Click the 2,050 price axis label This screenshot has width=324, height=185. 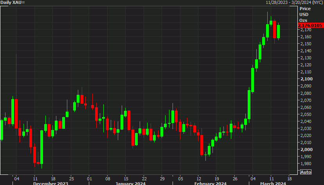[x=306, y=114]
